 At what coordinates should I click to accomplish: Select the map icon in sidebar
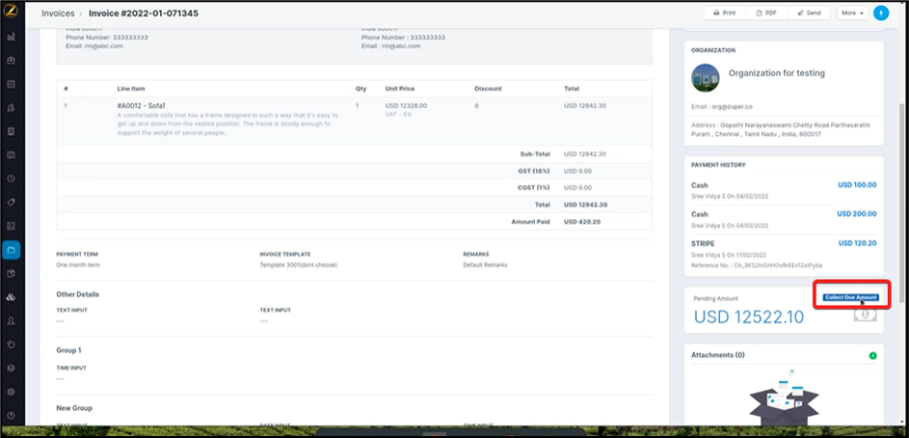[x=11, y=155]
